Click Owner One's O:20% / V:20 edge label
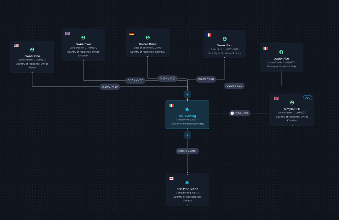The image size is (339, 220). 110,87
